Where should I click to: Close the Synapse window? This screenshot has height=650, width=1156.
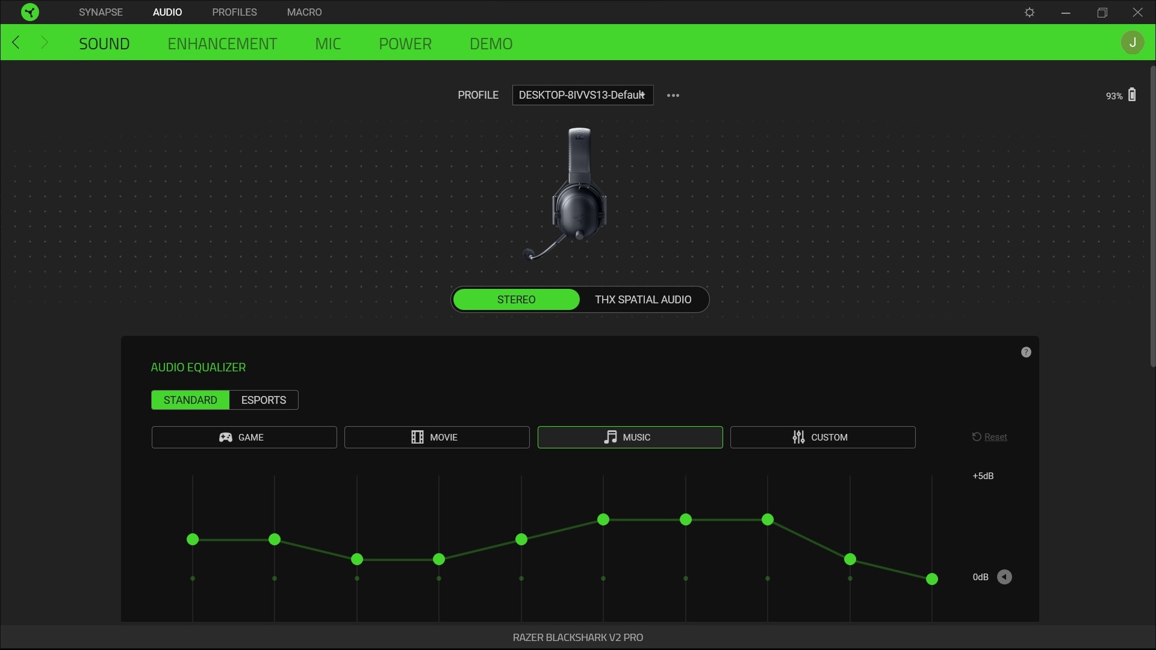(x=1137, y=12)
